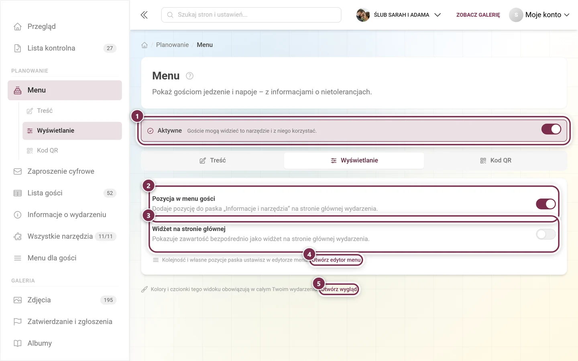
Task: Click the Otwórz wygląd link
Action: click(339, 289)
